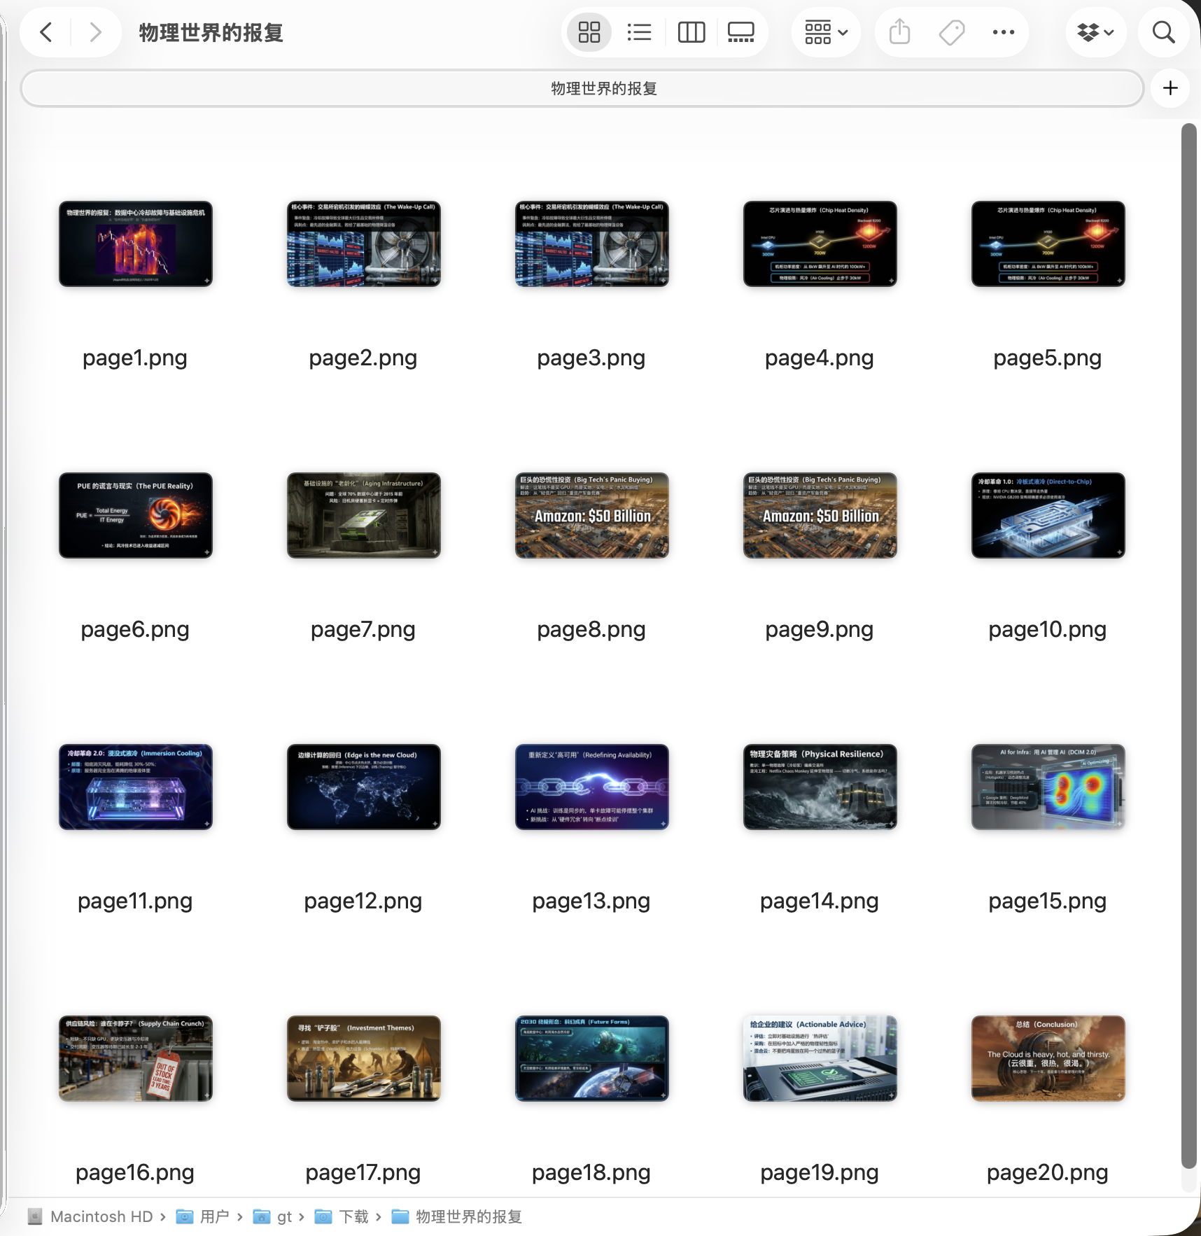Viewport: 1201px width, 1236px height.
Task: Switch to column view
Action: click(691, 32)
